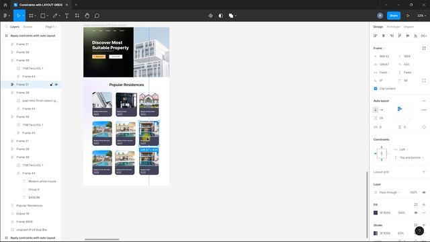Open the zoom level 22% dropdown
This screenshot has height=242, width=430.
pyautogui.click(x=421, y=15)
